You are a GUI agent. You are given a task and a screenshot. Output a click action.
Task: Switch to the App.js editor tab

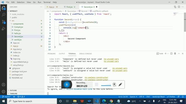(52, 7)
